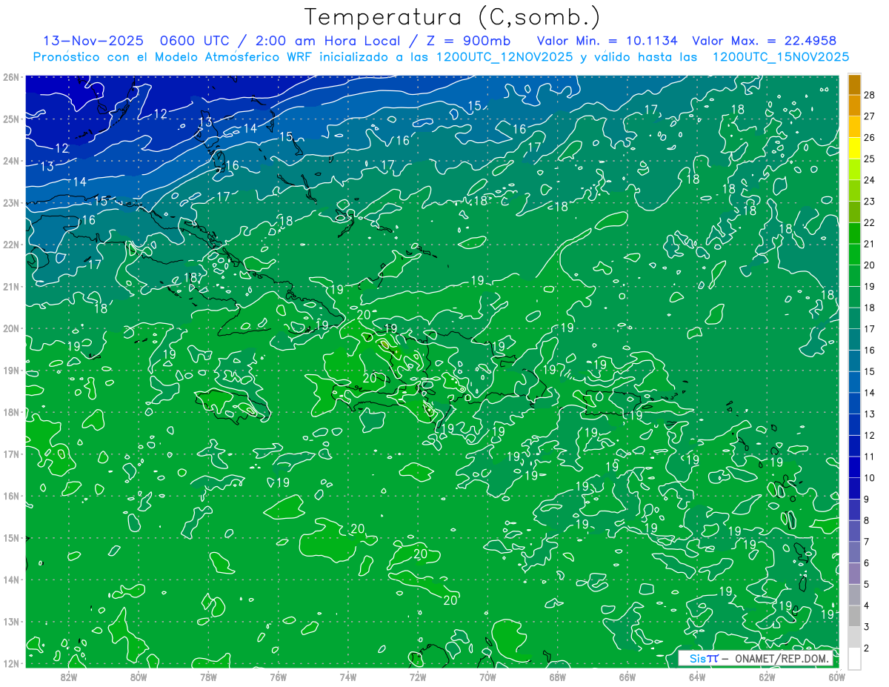
Task: Click the "12N" latitude axis label
Action: 10,663
